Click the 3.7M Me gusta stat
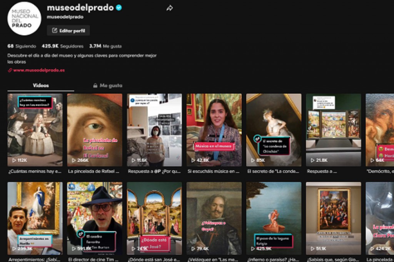The image size is (394, 262). pos(105,46)
